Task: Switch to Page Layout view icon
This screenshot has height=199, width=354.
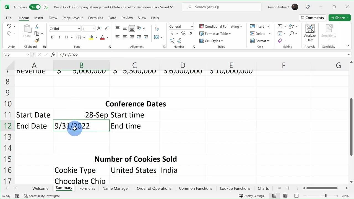Action: click(x=285, y=196)
